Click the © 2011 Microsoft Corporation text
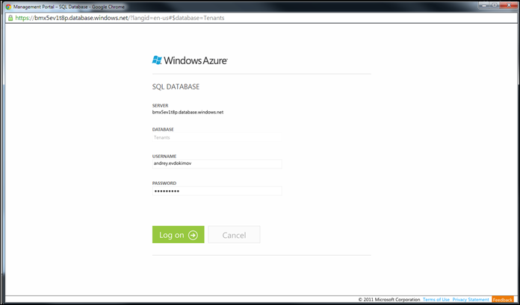Image resolution: width=520 pixels, height=305 pixels. coord(389,299)
